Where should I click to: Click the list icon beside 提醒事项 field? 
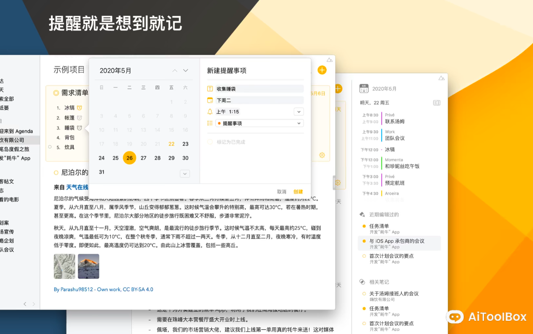tap(210, 123)
